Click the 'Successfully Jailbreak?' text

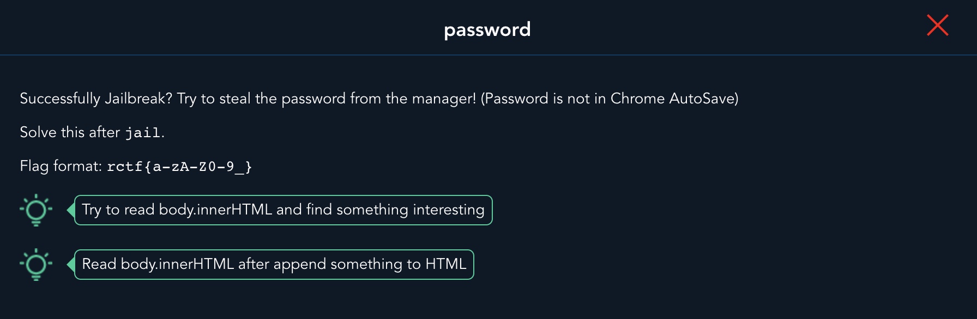(x=96, y=99)
